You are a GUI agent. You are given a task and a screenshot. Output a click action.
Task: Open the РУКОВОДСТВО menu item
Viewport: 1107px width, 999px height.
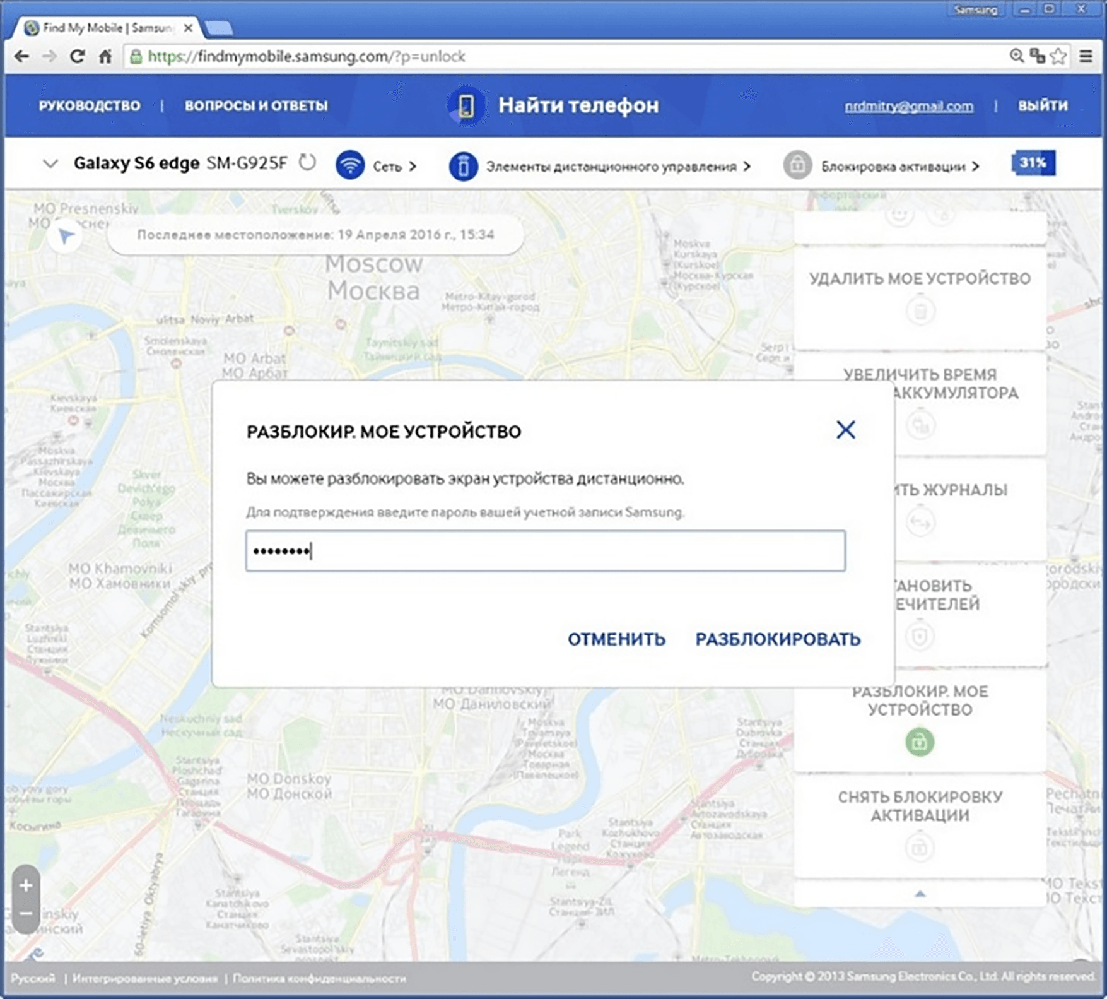pyautogui.click(x=90, y=105)
